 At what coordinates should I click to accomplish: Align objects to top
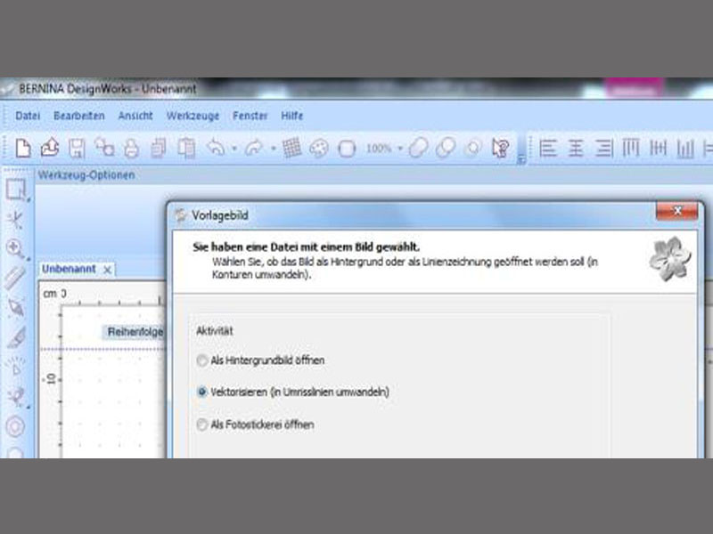(631, 148)
